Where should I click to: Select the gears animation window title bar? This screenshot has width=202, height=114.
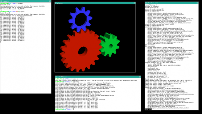click(x=95, y=3)
